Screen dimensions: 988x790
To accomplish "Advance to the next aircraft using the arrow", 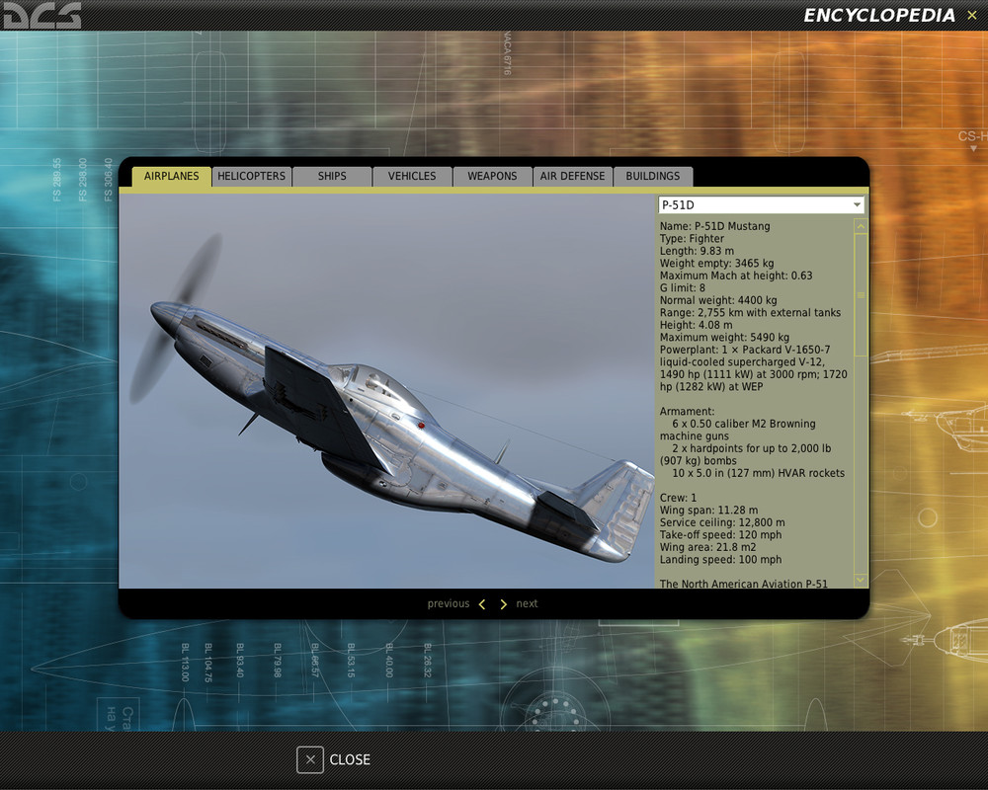I will (503, 603).
